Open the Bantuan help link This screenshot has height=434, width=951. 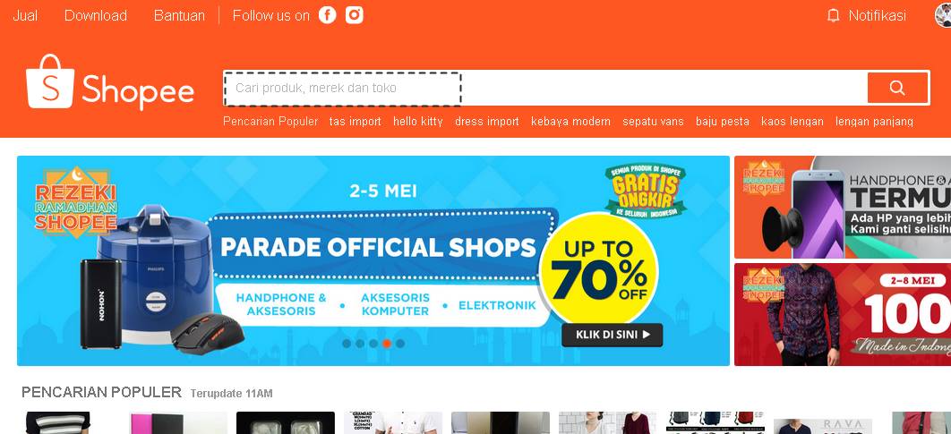pyautogui.click(x=179, y=16)
